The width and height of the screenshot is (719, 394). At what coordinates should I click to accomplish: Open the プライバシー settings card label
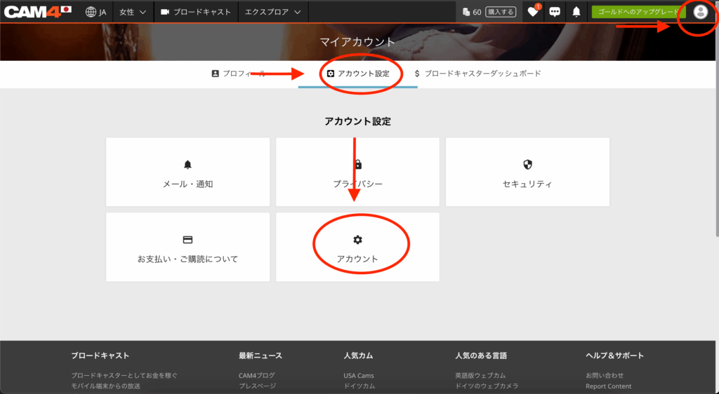point(357,184)
